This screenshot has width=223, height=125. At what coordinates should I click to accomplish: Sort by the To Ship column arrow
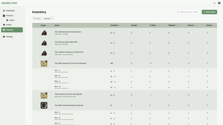click(x=159, y=25)
